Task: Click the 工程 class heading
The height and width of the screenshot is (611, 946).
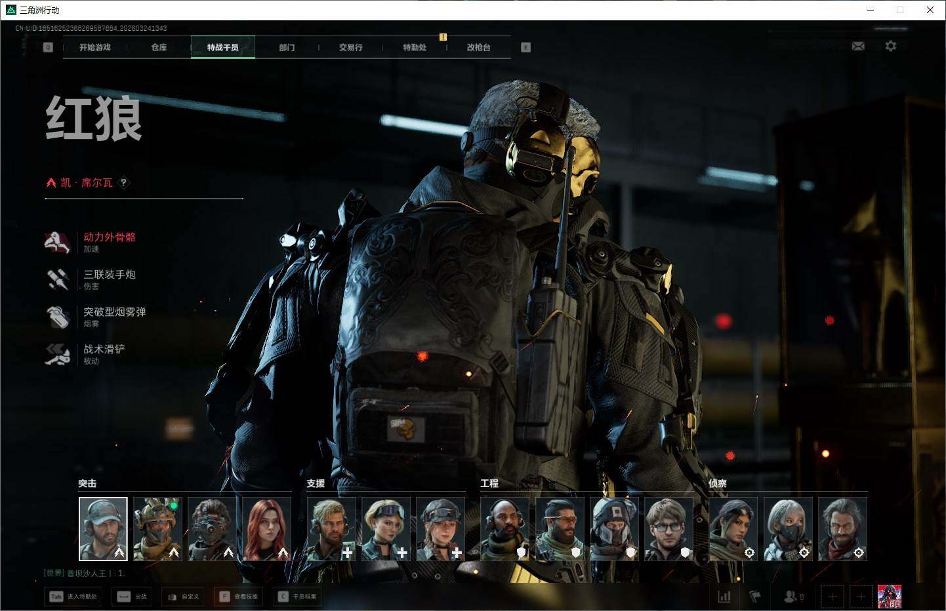Action: [x=489, y=484]
